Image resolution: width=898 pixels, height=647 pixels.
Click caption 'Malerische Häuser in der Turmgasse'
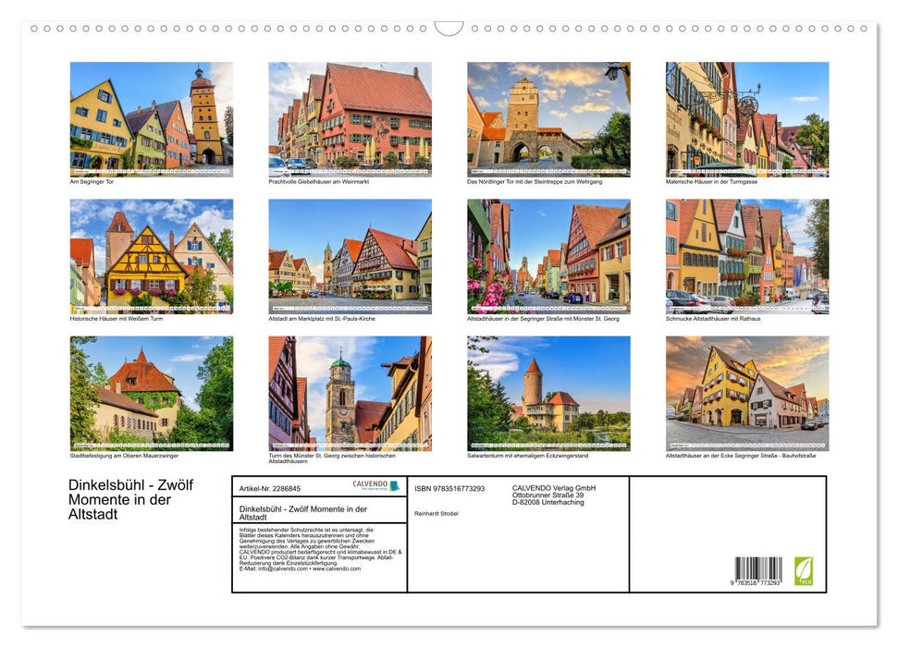coord(711,181)
